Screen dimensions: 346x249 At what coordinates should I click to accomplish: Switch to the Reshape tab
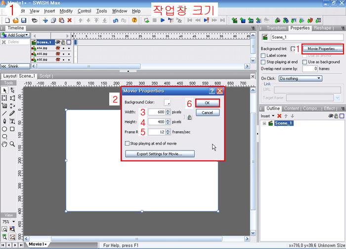322,28
